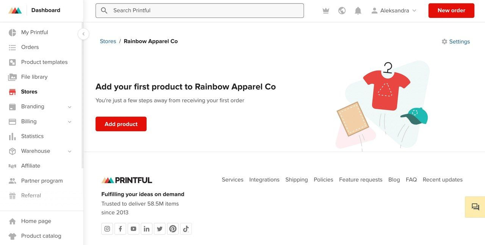Click the Search Printful field

coord(200,11)
